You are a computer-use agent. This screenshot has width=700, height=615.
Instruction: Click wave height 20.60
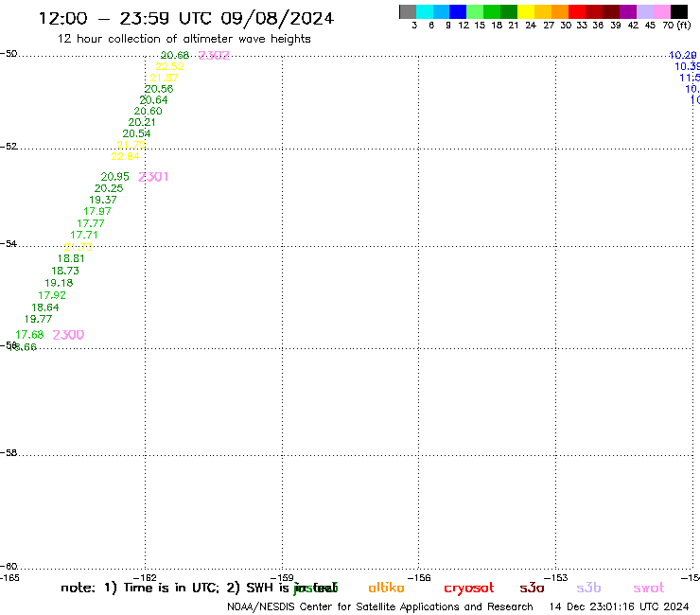pos(148,112)
